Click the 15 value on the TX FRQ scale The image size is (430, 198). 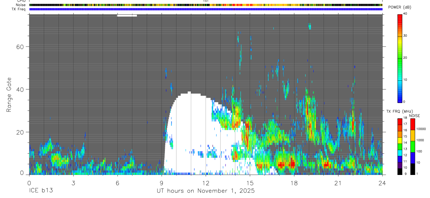[x=405, y=137]
